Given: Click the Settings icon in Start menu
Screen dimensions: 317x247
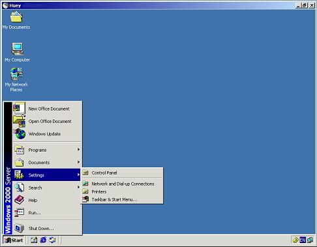Looking at the screenshot, I should click(x=19, y=175).
